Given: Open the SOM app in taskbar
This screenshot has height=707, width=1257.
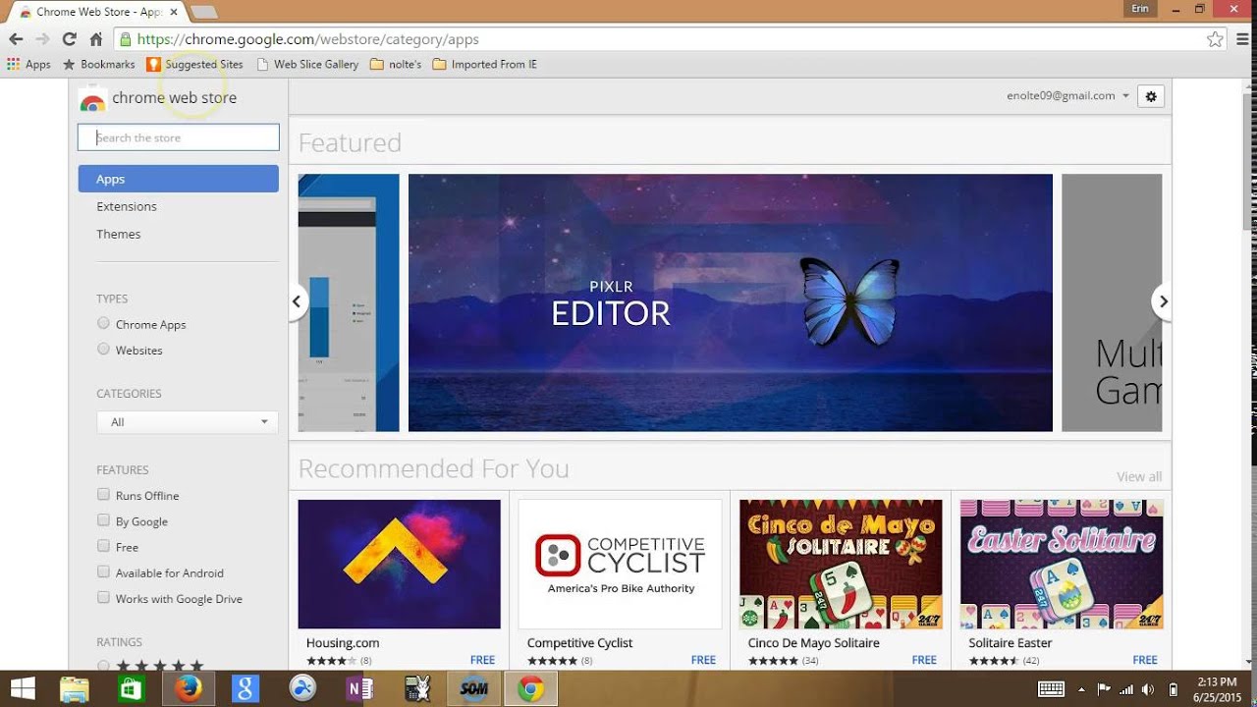Looking at the screenshot, I should point(473,688).
